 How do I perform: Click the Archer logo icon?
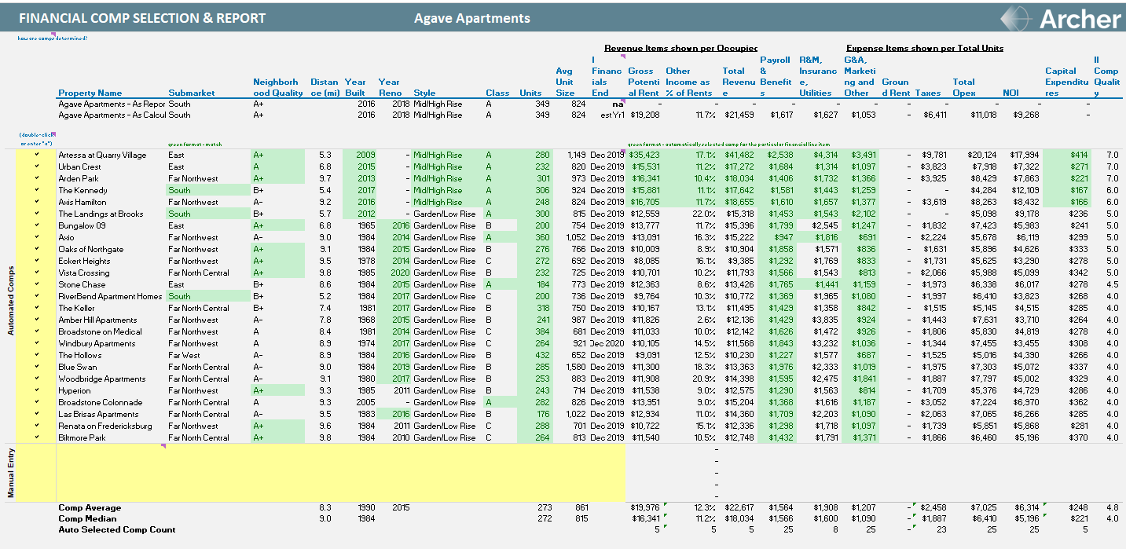(x=1016, y=18)
